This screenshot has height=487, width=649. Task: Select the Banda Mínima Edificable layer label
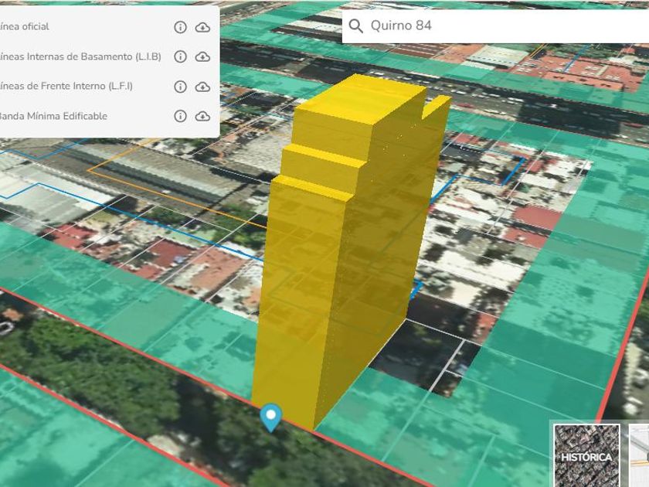coord(53,116)
